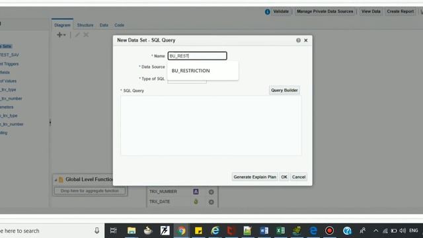Open the frog icon app on the taskbar
The width and height of the screenshot is (423, 238).
coord(297,231)
